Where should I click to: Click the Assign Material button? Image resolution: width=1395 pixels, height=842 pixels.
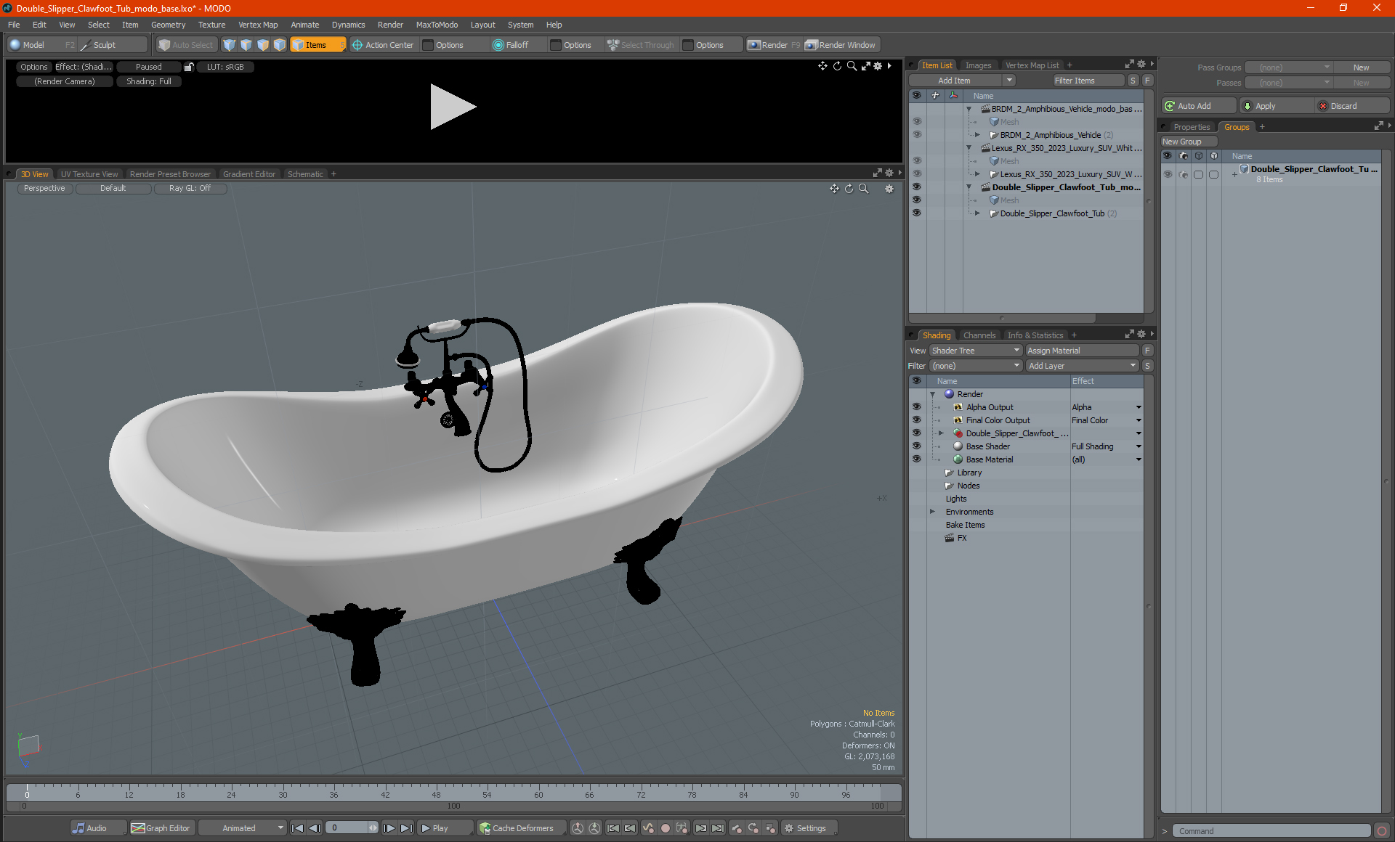tap(1081, 351)
